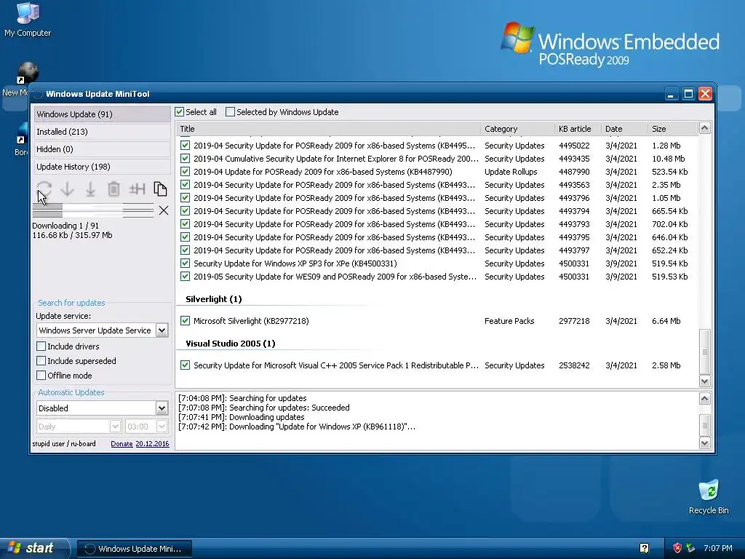Click update list scroll up arrow
The image size is (745, 559).
[x=704, y=128]
